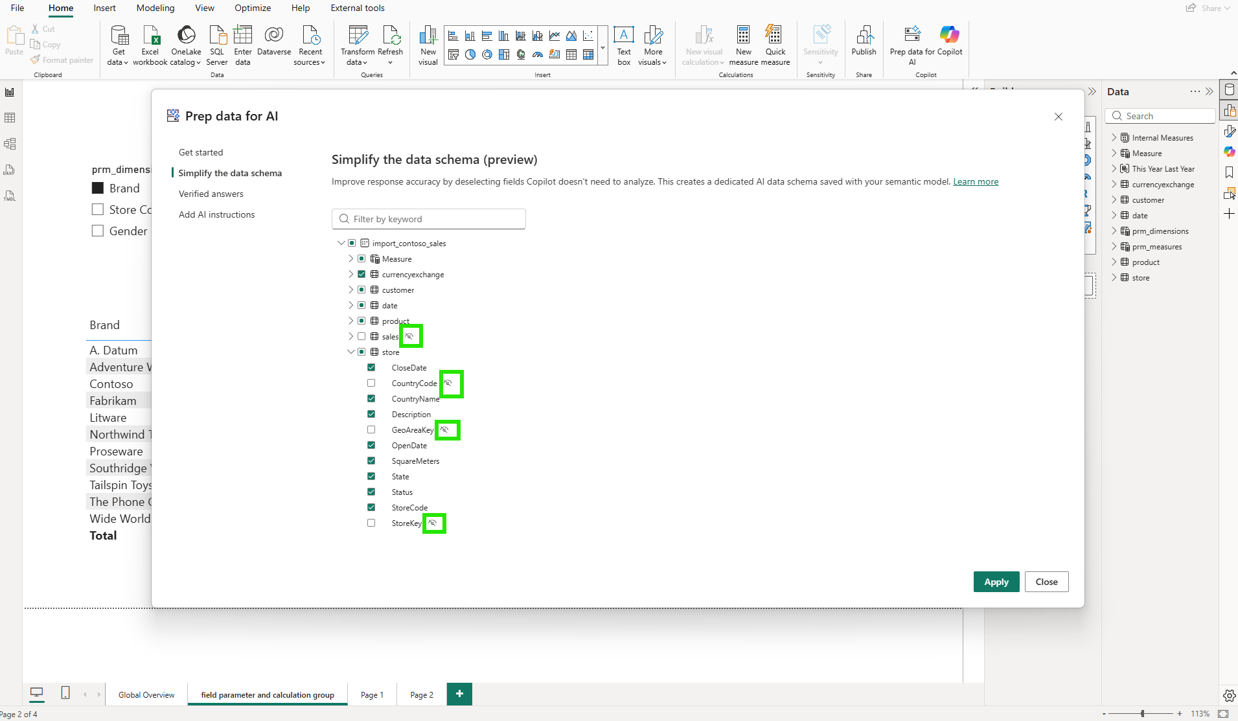
Task: Open the File menu
Action: click(x=17, y=8)
